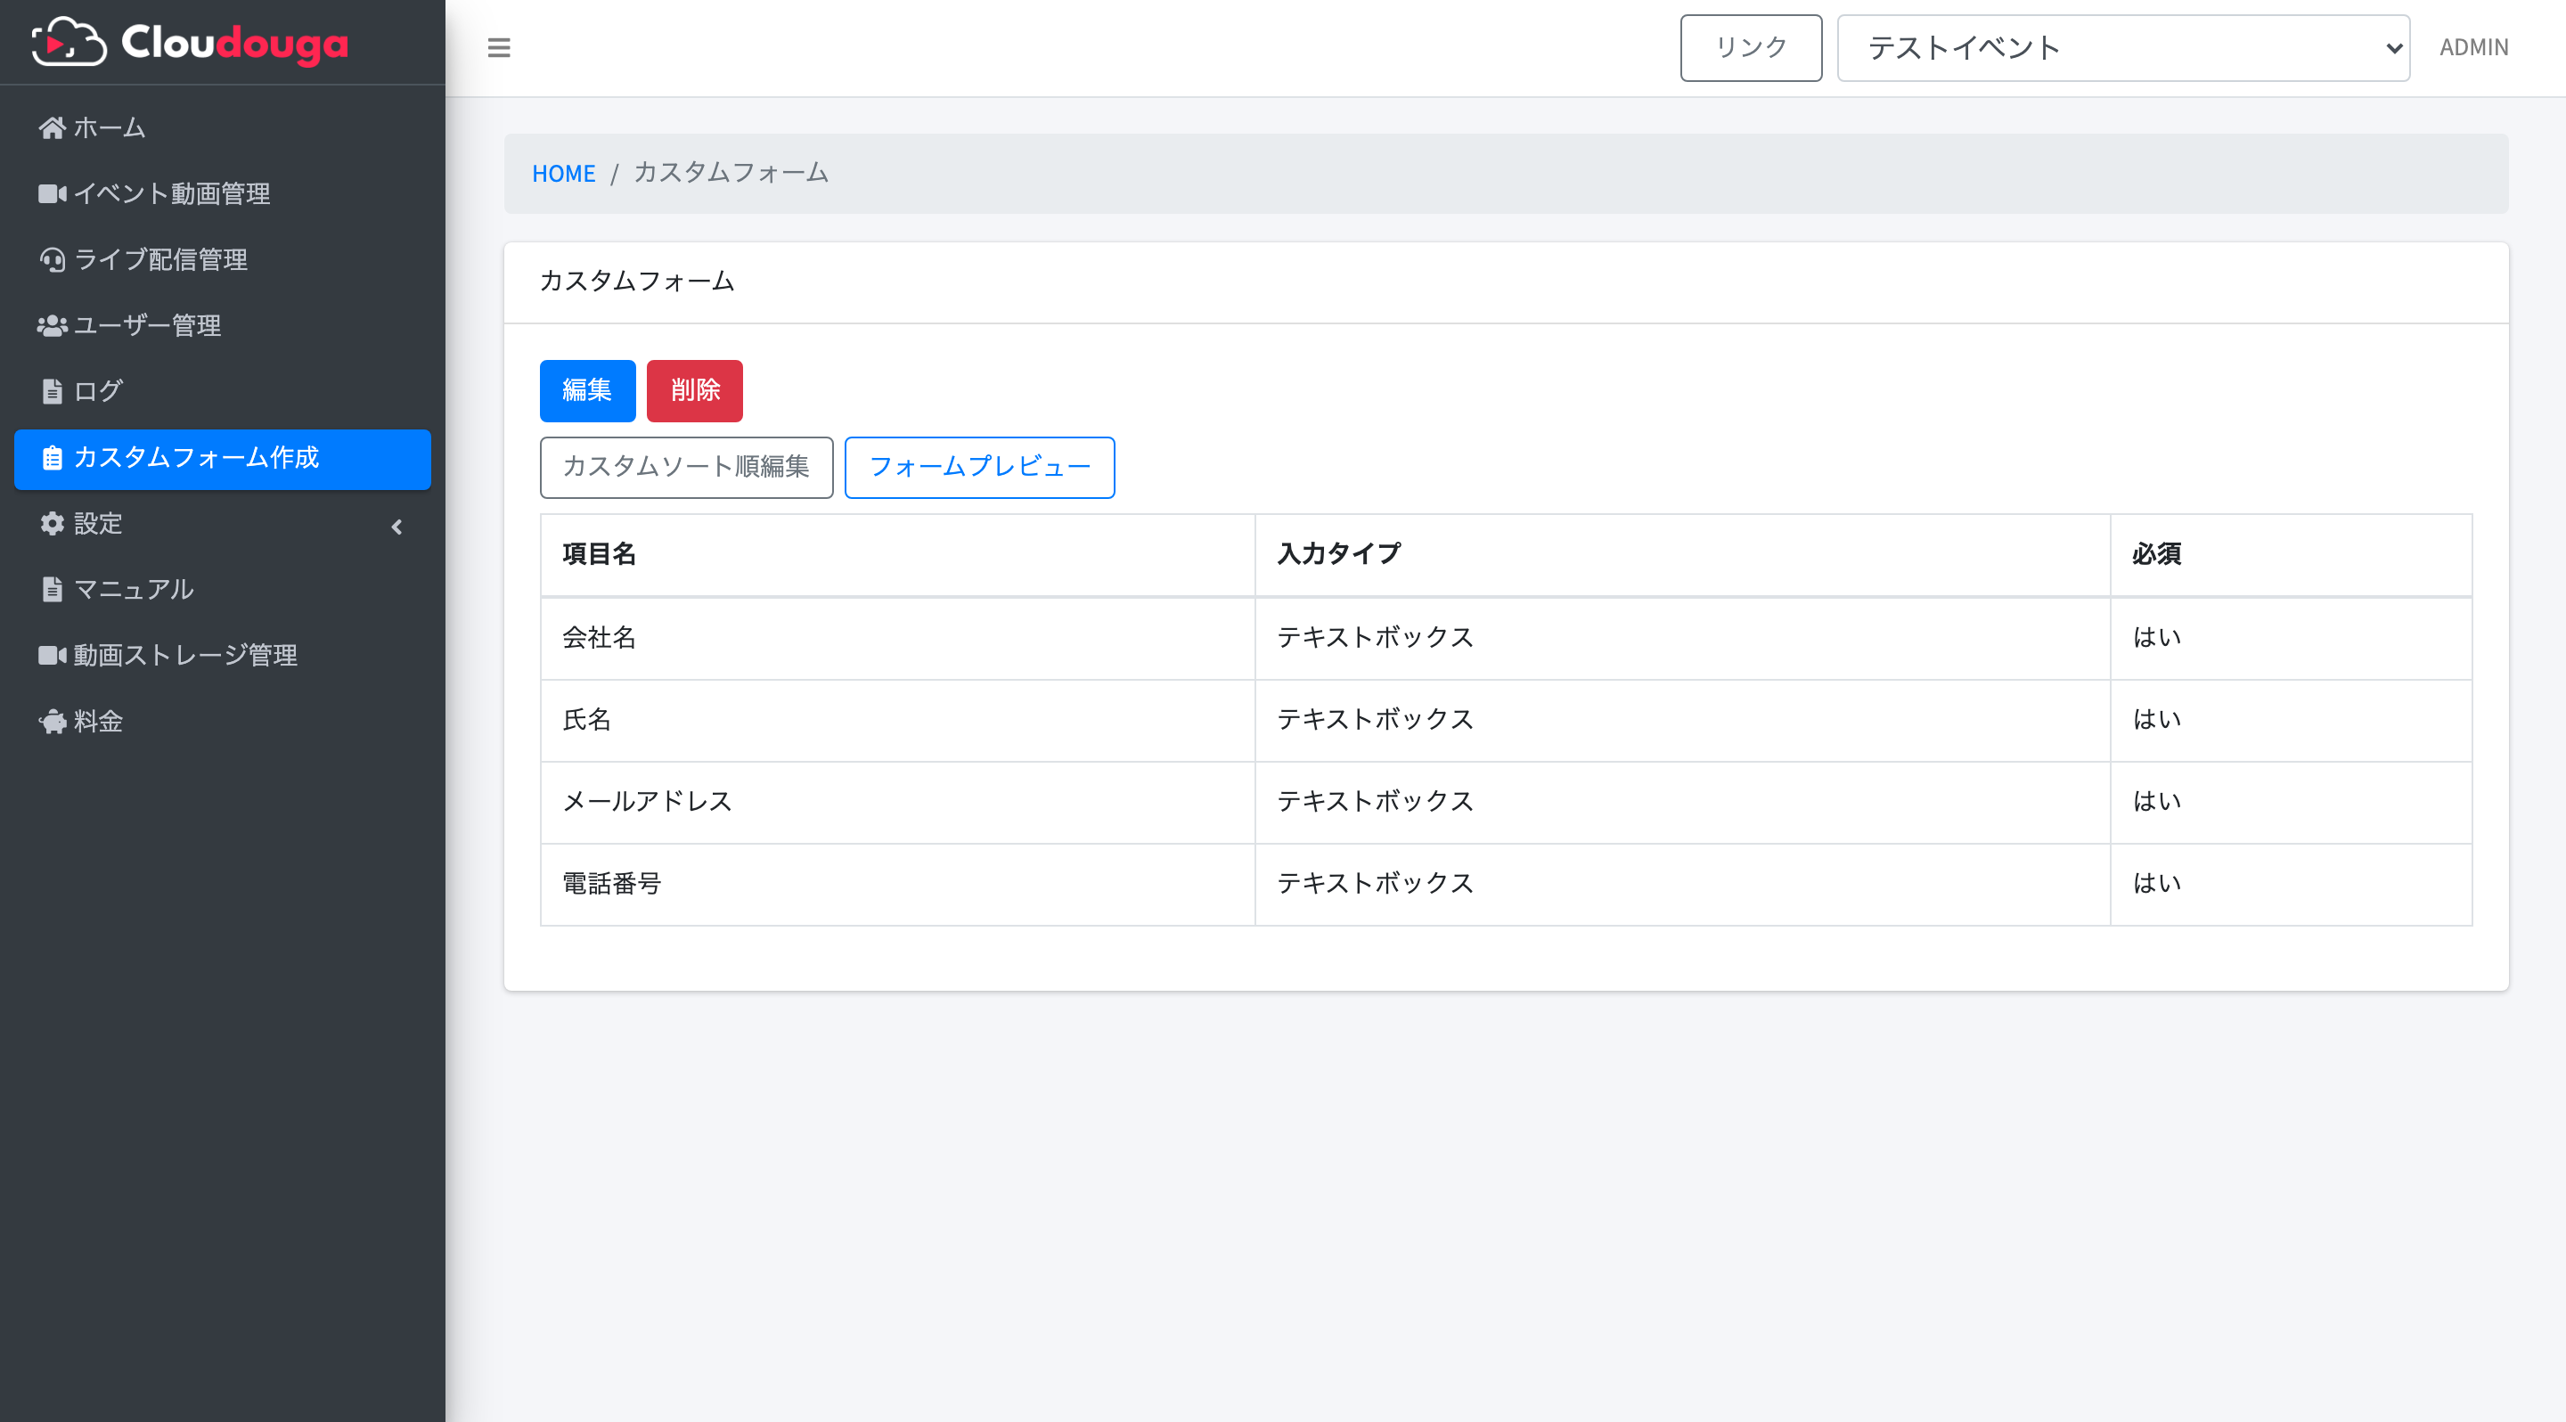Open the ホーム menu label
2566x1422 pixels.
[110, 127]
